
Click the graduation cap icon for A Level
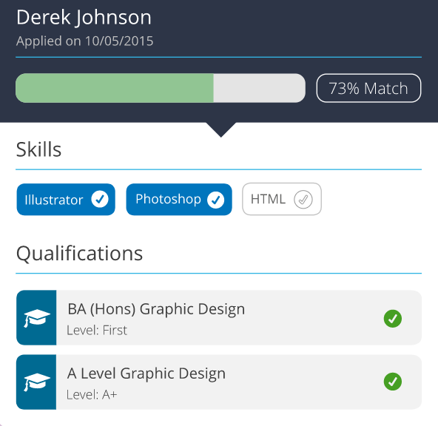[x=37, y=382]
